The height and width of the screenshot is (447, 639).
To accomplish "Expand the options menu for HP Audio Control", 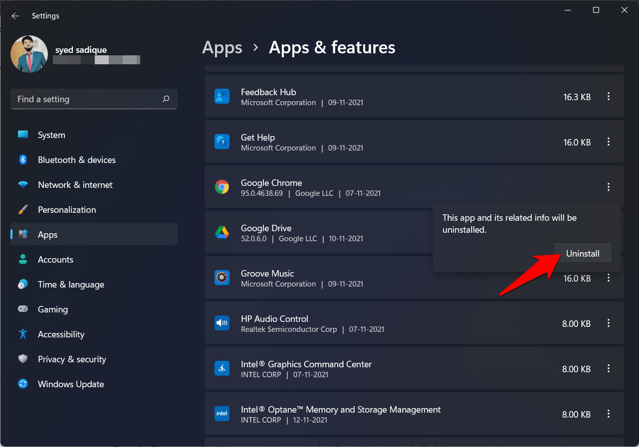I will tap(608, 323).
